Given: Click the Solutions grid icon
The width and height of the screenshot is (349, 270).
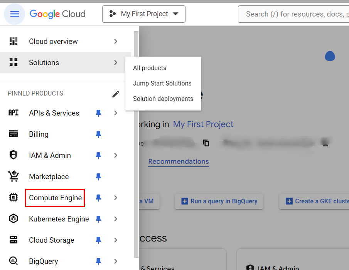Looking at the screenshot, I should point(13,62).
